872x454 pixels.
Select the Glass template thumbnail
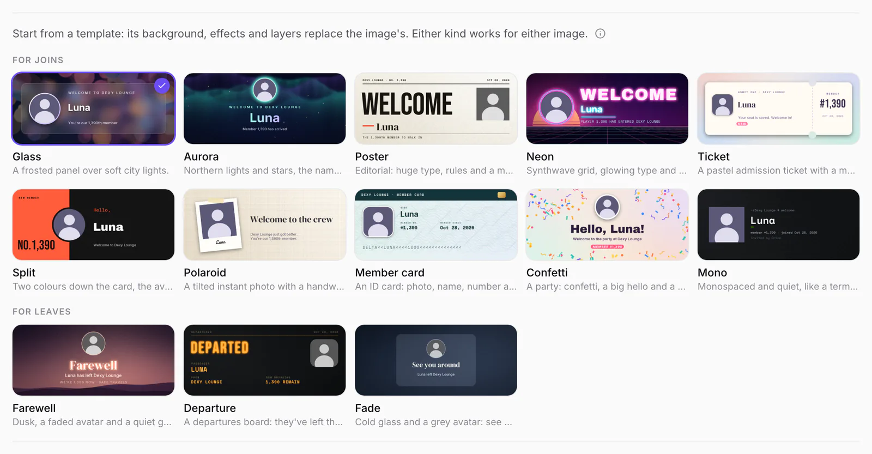94,109
